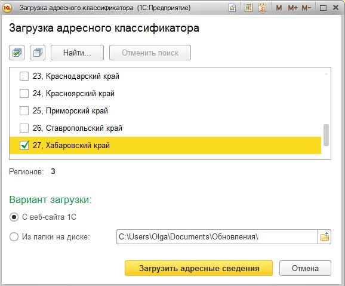Select the Из папки на диске radio option
The image size is (345, 286).
tap(14, 237)
